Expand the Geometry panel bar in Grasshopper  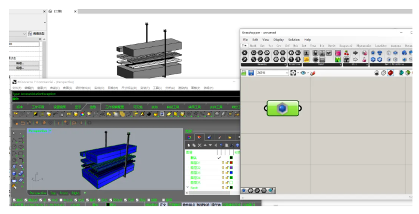(263, 64)
